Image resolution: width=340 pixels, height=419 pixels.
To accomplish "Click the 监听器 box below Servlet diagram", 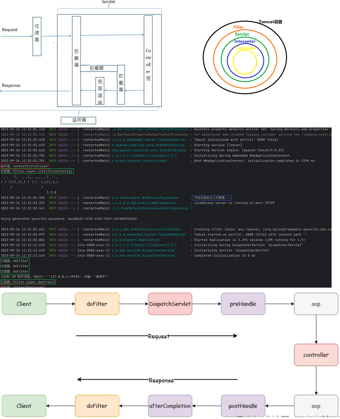I will (78, 120).
